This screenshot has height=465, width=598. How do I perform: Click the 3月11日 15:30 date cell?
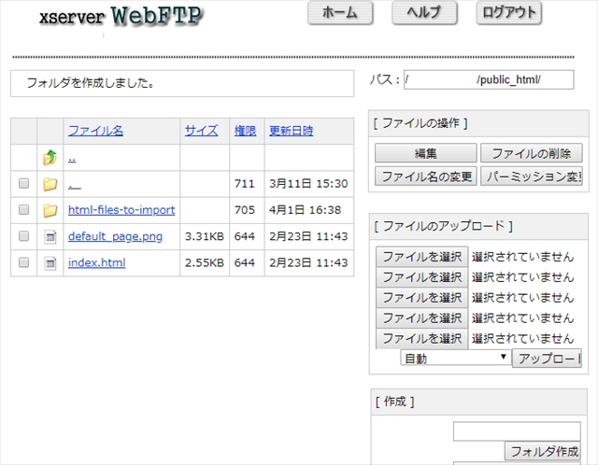[x=308, y=184]
